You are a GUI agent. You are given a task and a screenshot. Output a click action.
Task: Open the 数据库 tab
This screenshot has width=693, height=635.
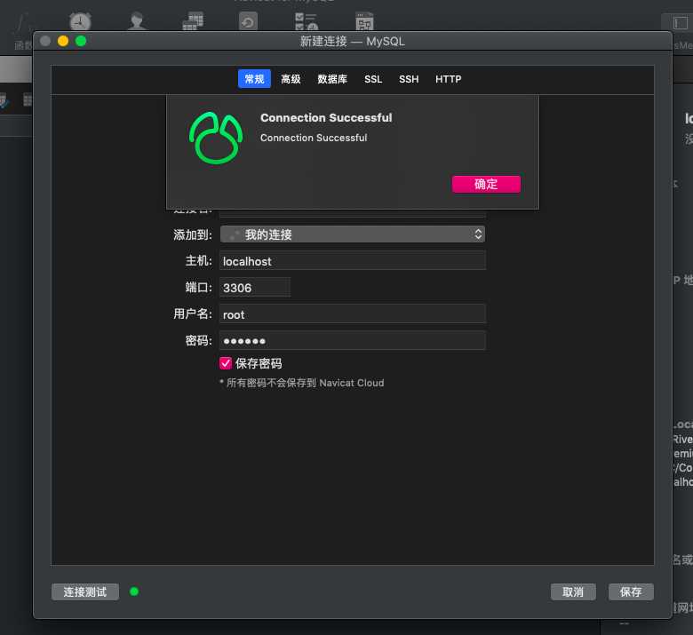(332, 79)
